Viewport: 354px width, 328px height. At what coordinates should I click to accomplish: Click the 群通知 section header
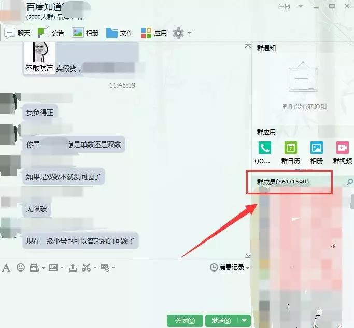(266, 48)
